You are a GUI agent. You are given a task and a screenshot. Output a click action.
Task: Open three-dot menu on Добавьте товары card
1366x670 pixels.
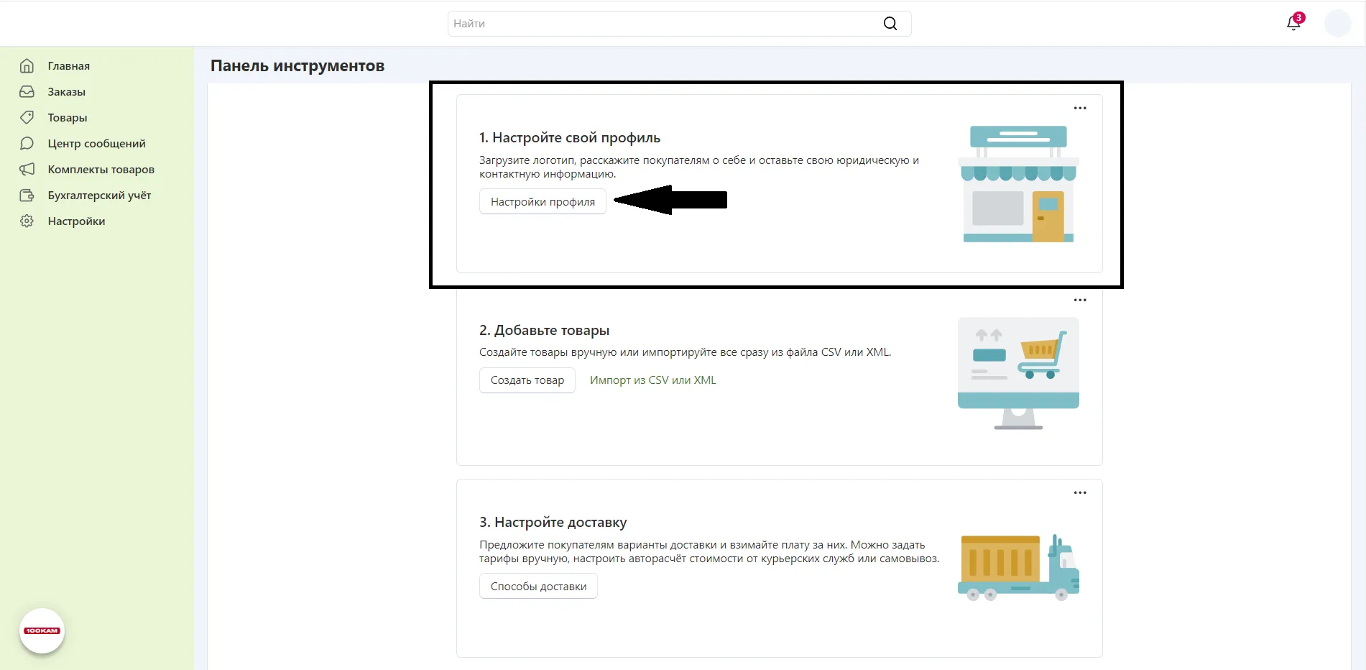point(1079,300)
